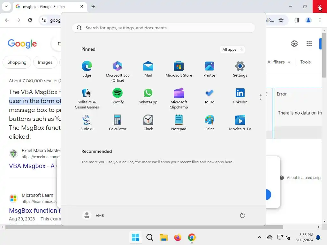Open Chrome's side panel

click(297, 20)
